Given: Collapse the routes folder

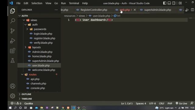Looking at the screenshot, I should (33, 75).
